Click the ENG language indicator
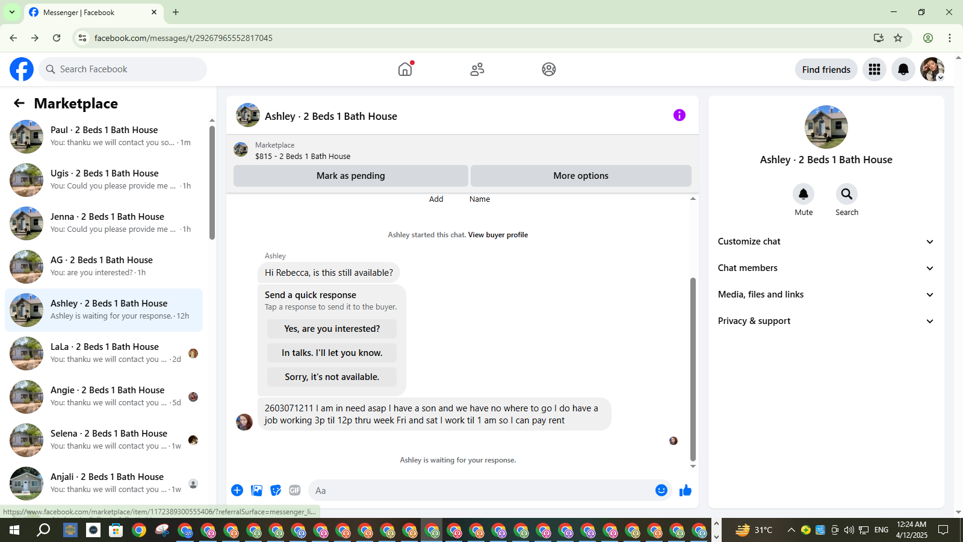Viewport: 963px width, 542px height. [x=881, y=530]
